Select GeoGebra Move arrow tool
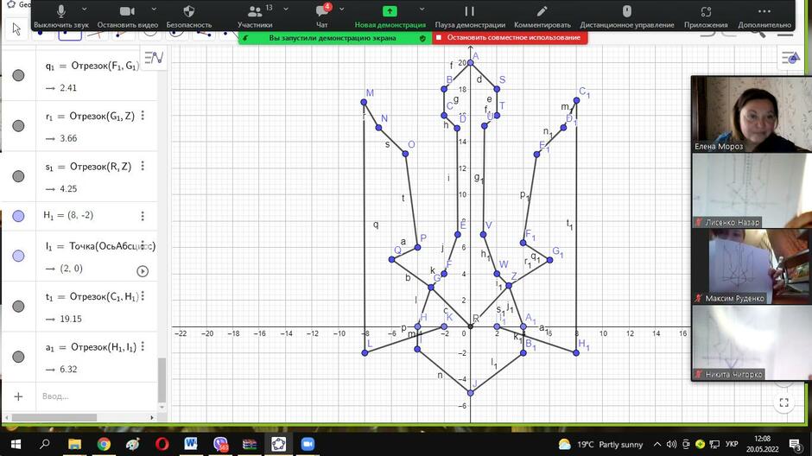The width and height of the screenshot is (812, 456). pos(16,29)
